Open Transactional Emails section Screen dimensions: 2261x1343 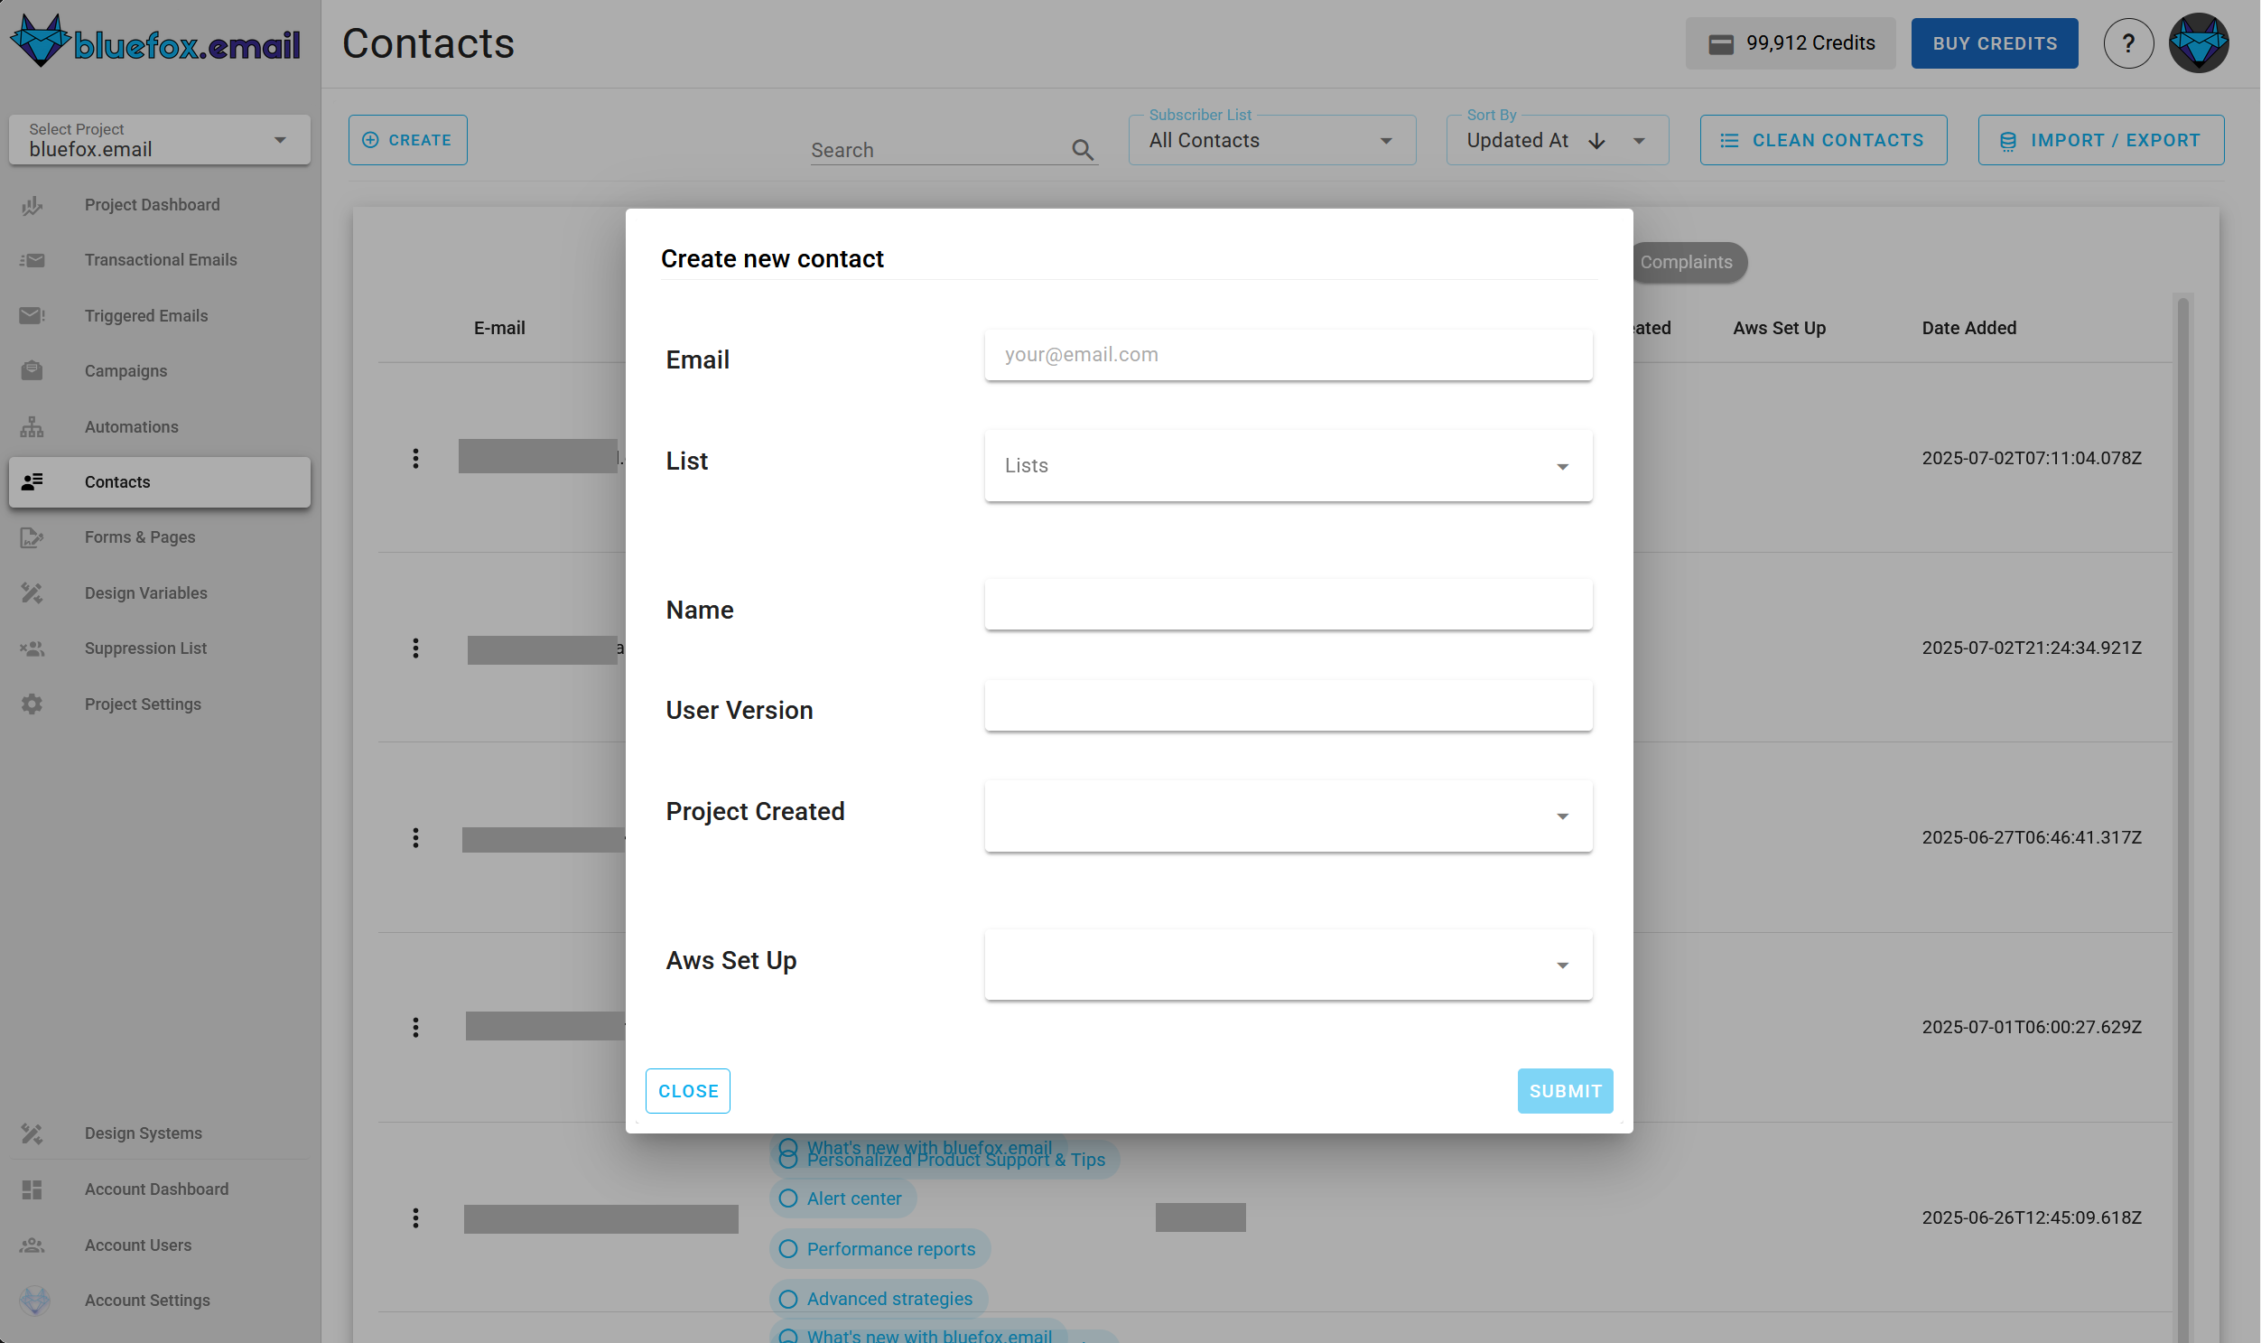[x=161, y=261]
